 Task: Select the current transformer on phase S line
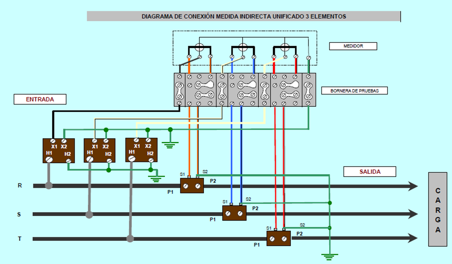234,213
